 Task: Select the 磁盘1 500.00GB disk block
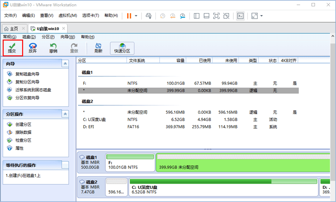tap(91, 162)
